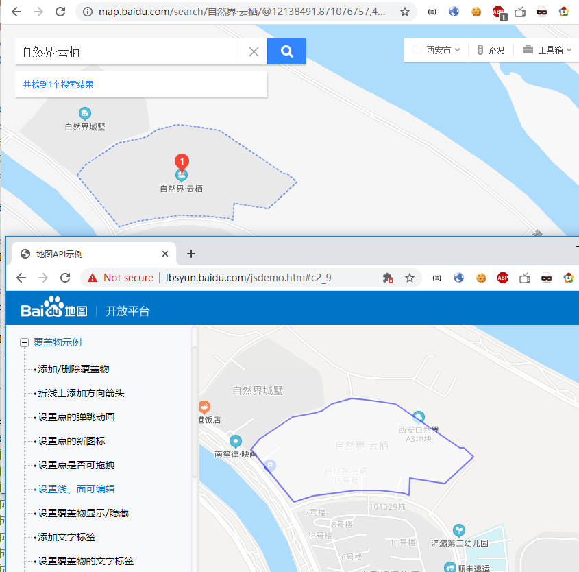This screenshot has width=579, height=572.
Task: Bookmark the lbsyun page with star
Action: pos(410,278)
